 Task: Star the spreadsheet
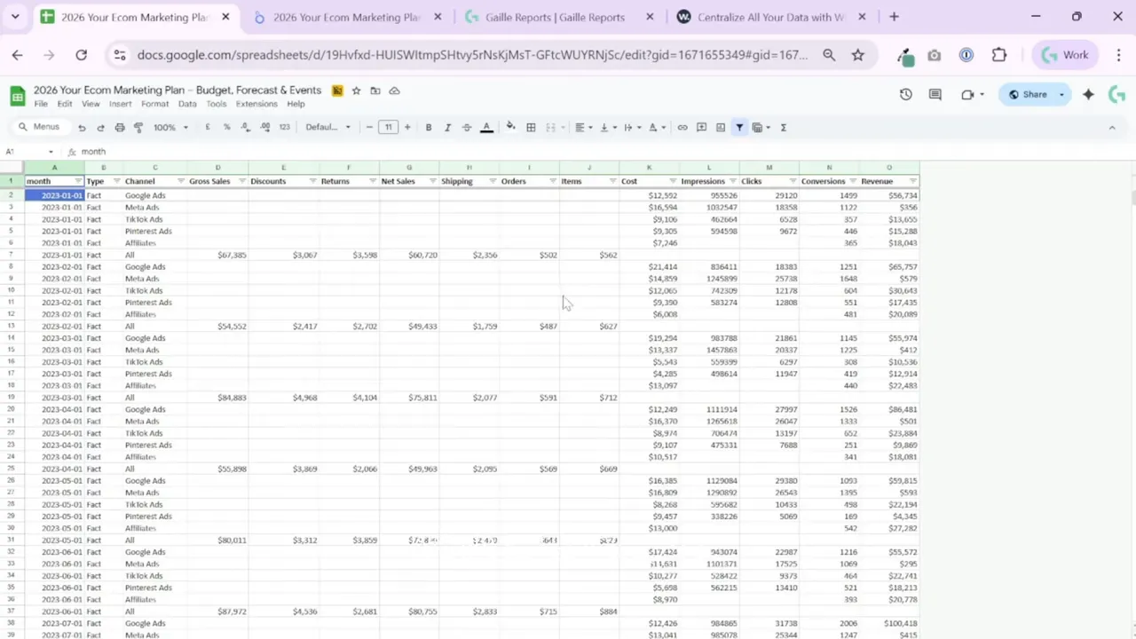356,90
